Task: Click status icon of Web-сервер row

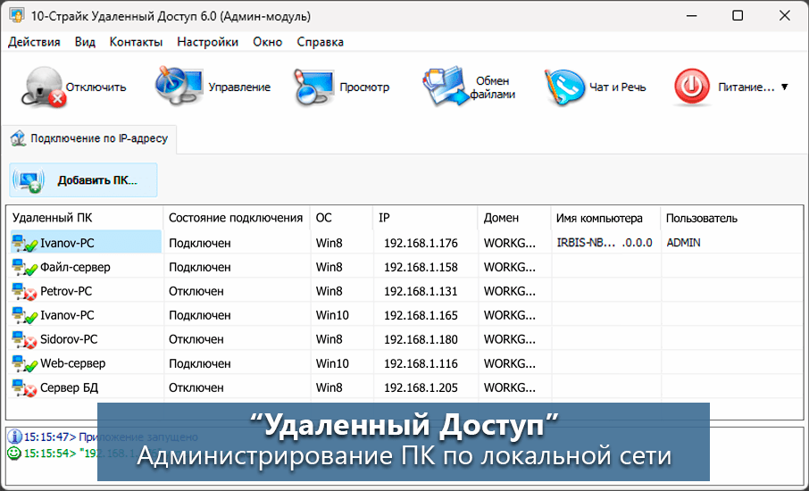Action: tap(25, 363)
